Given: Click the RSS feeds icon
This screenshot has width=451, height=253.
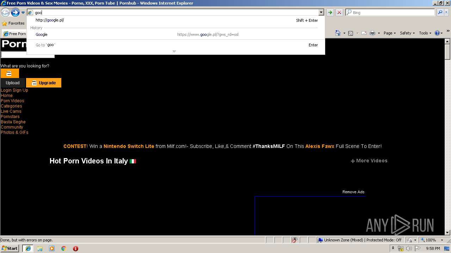Looking at the screenshot, I should pos(351,33).
